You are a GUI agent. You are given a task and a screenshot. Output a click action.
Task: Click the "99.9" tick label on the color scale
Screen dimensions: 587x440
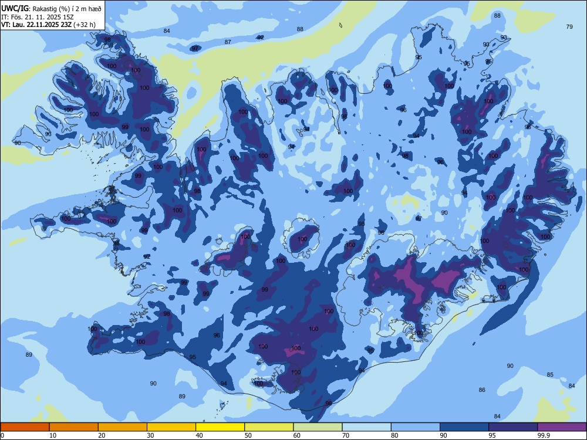[x=544, y=435]
